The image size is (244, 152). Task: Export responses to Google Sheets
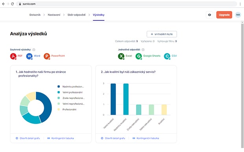(148, 56)
